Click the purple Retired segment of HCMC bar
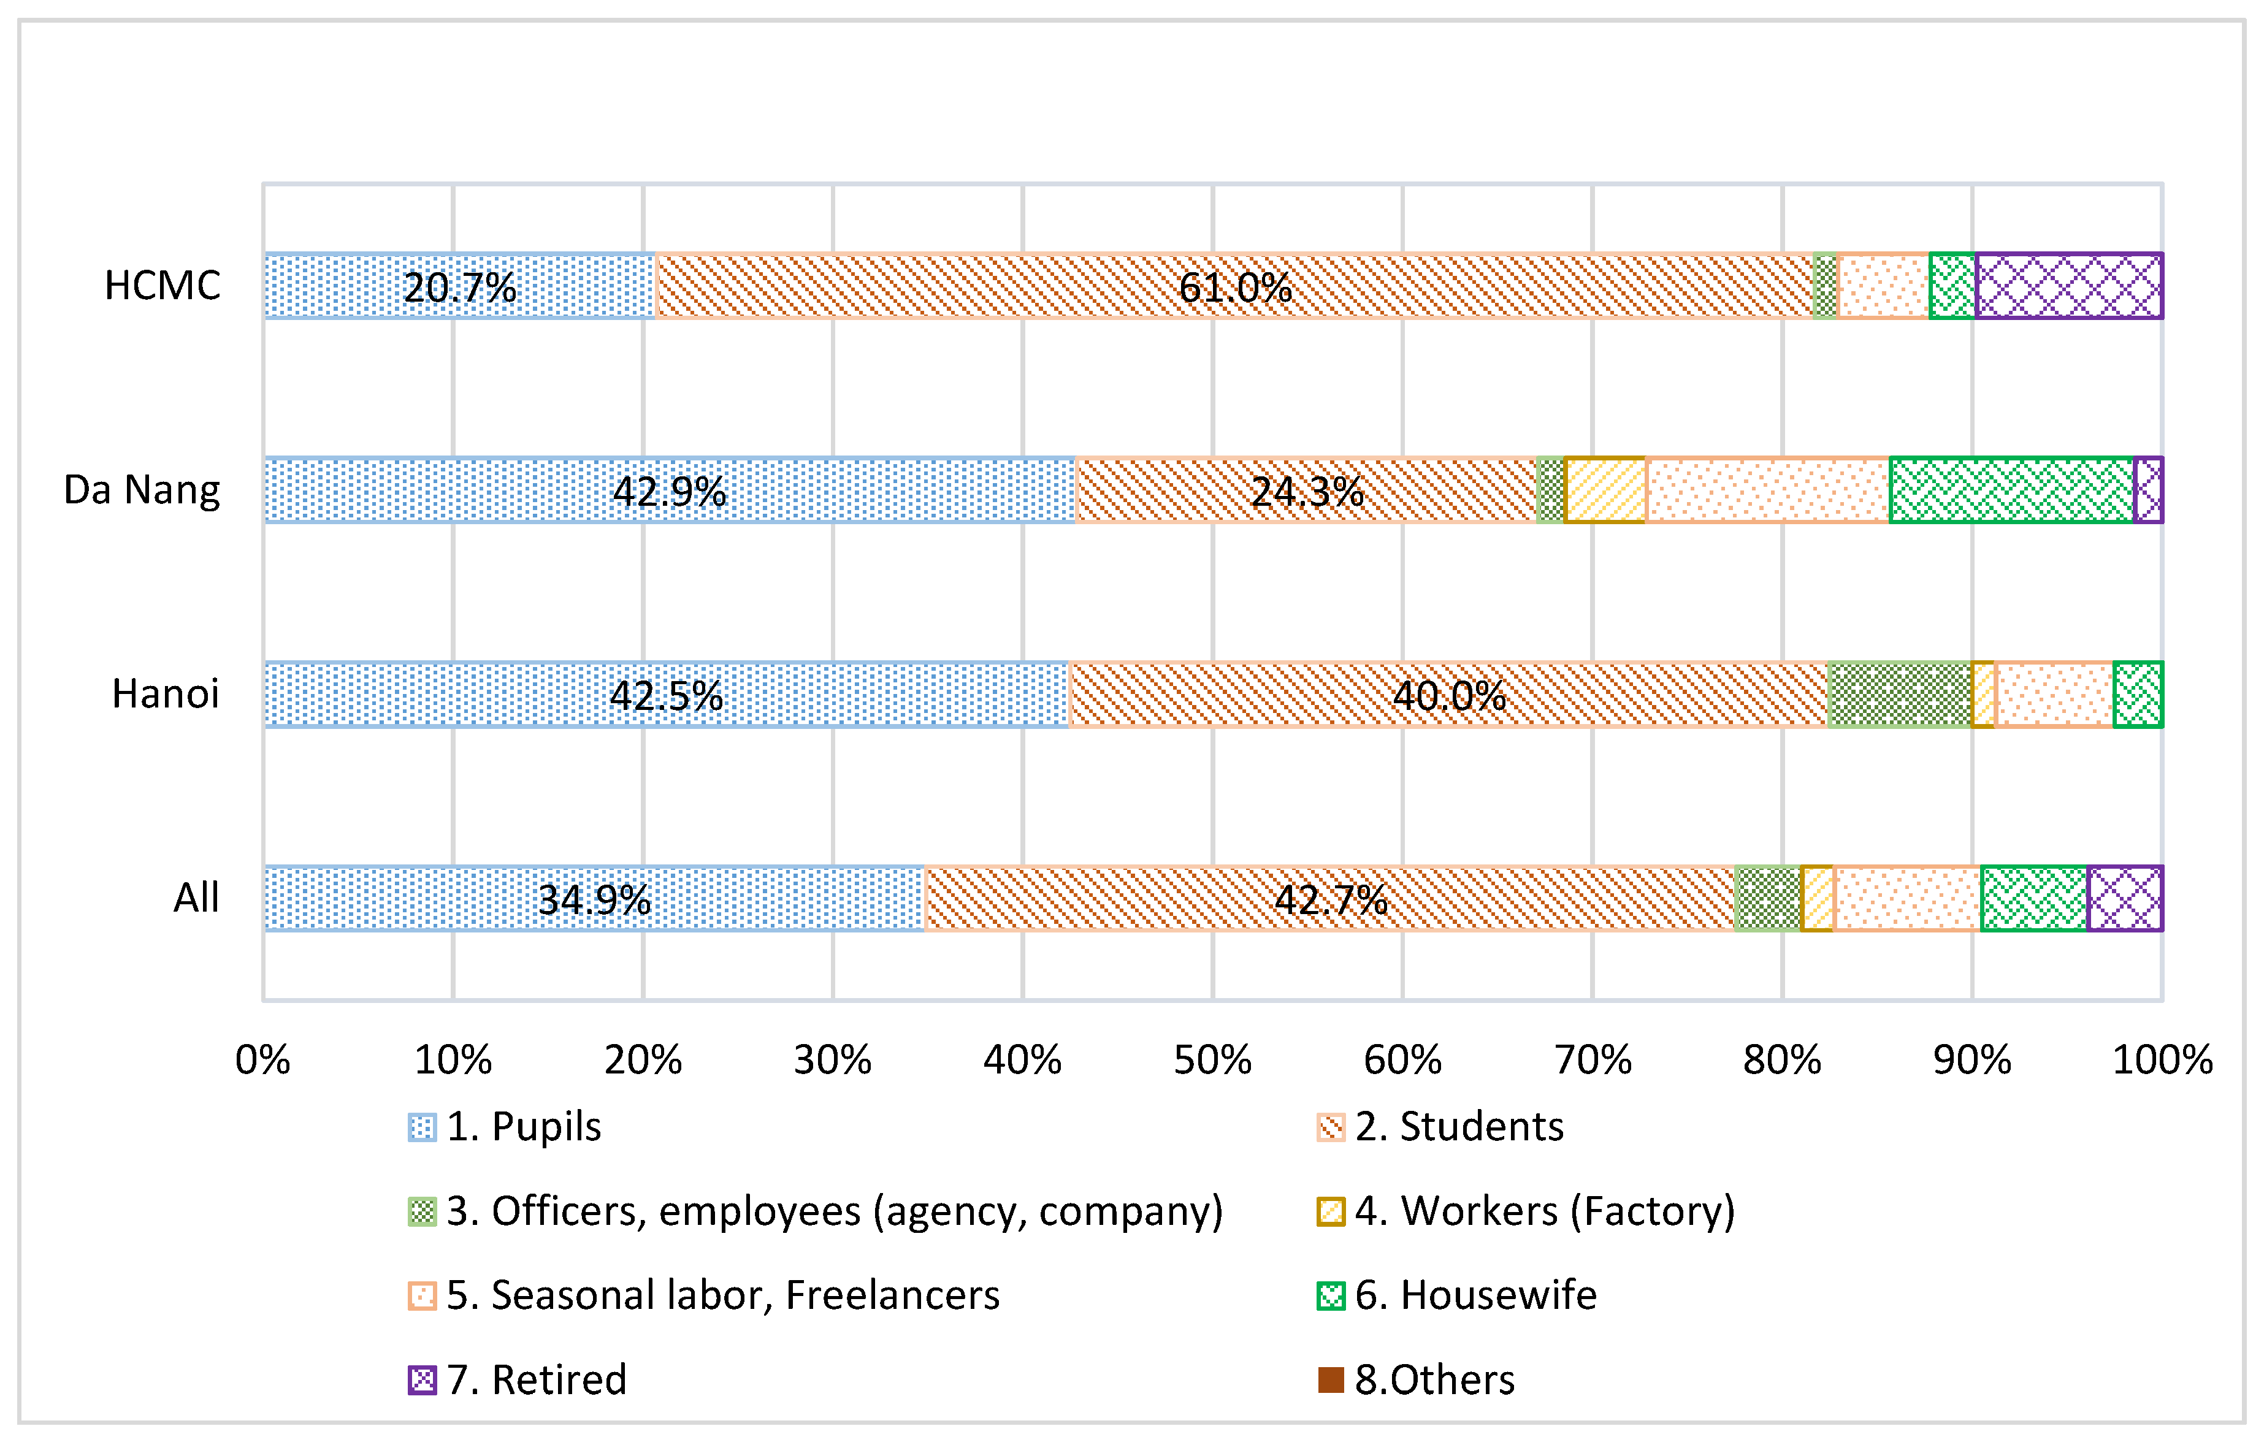Screen dimensions: 2264x1445 click(x=2068, y=286)
